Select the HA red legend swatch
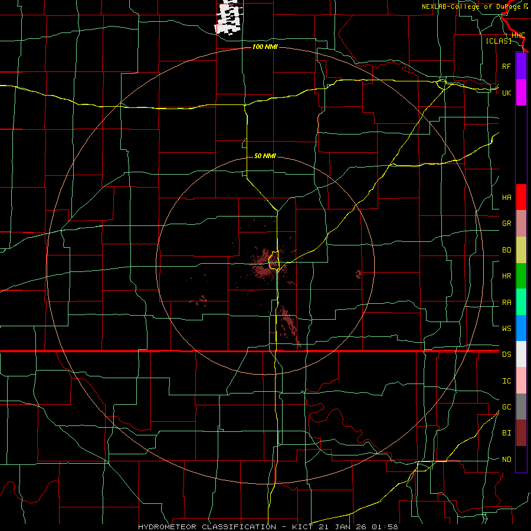531x531 pixels. pyautogui.click(x=521, y=197)
